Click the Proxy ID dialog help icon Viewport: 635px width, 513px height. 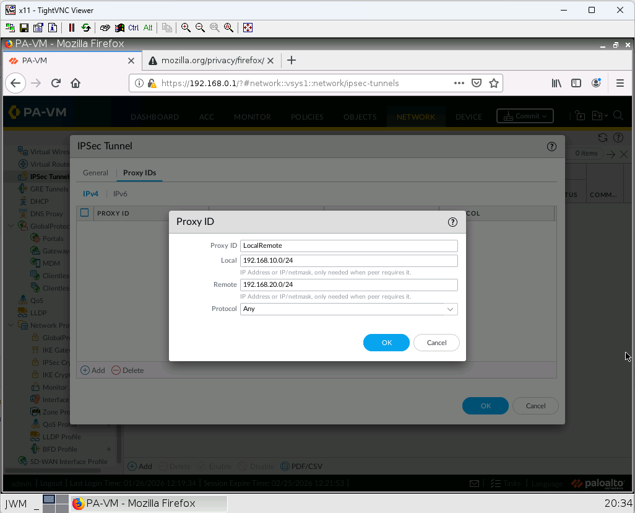(452, 222)
